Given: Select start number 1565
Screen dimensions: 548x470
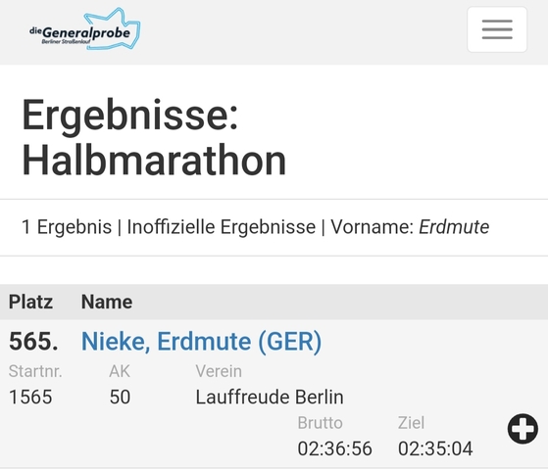Looking at the screenshot, I should (x=30, y=397).
